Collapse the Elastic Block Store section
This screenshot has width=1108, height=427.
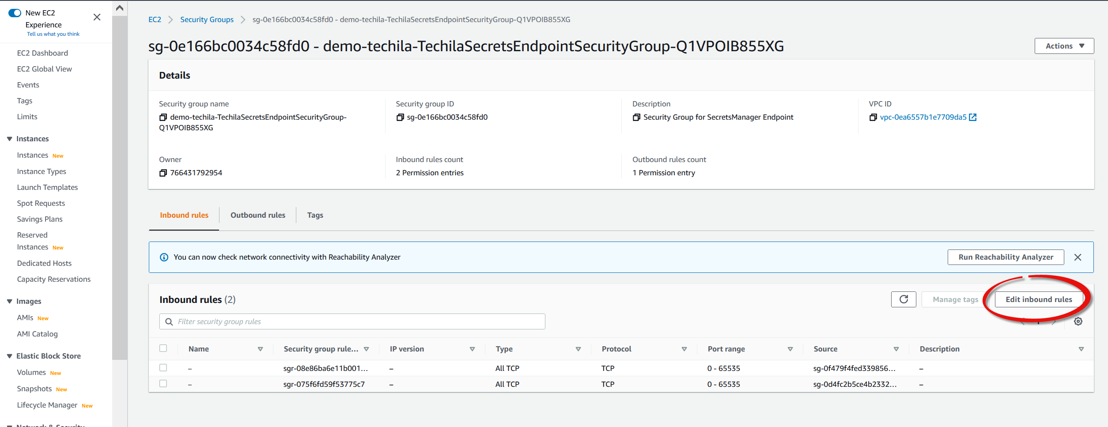9,356
